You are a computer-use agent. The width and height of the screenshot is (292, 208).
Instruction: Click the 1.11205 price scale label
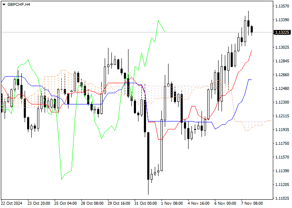pos(282,185)
